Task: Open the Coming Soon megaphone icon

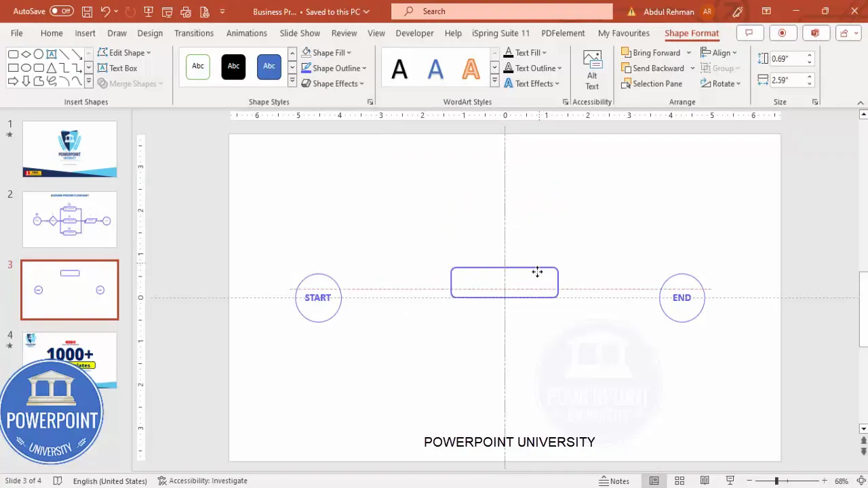Action: 738,12
